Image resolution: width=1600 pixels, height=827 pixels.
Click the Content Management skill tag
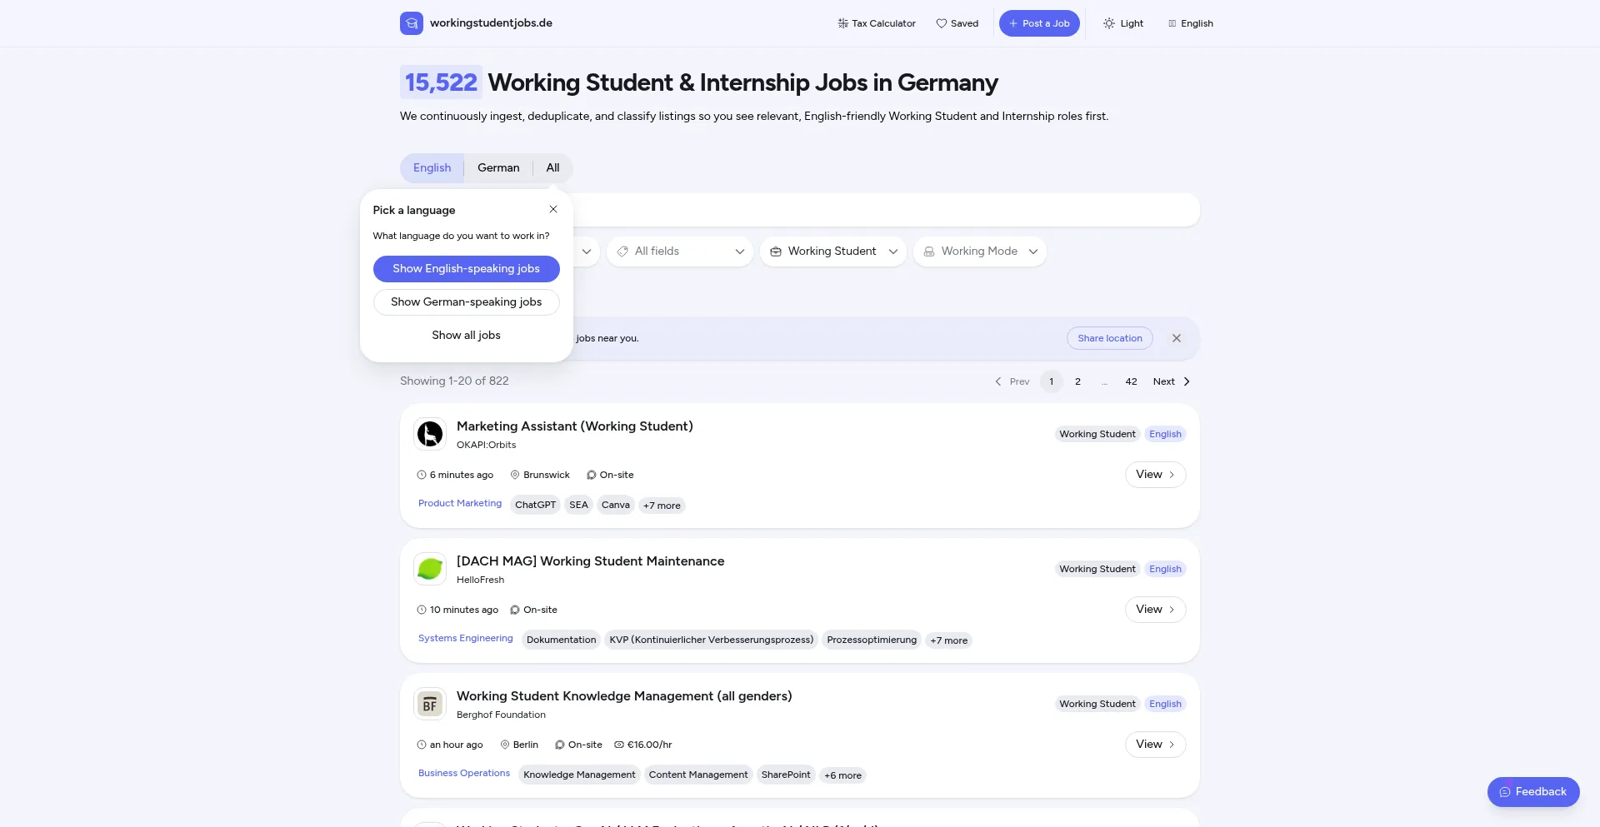pyautogui.click(x=698, y=775)
